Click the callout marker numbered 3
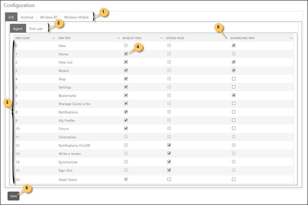Image resolution: width=308 pixels, height=205 pixels. point(7,103)
